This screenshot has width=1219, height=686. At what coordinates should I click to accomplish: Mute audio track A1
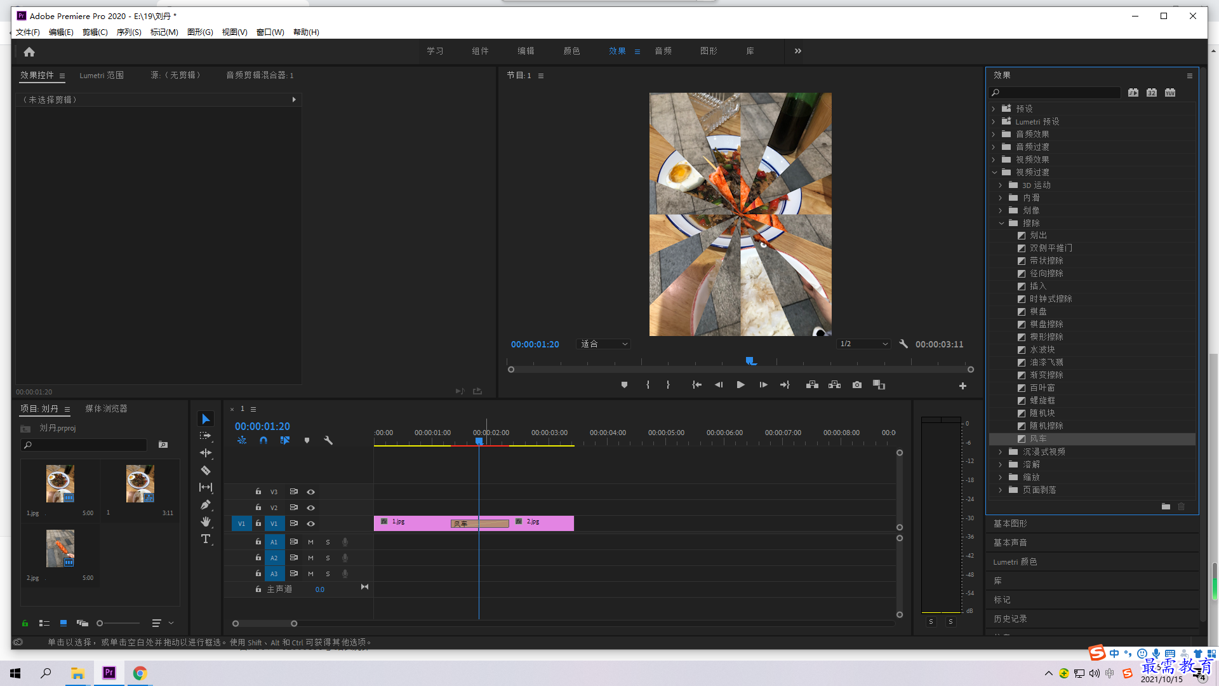[x=310, y=542]
